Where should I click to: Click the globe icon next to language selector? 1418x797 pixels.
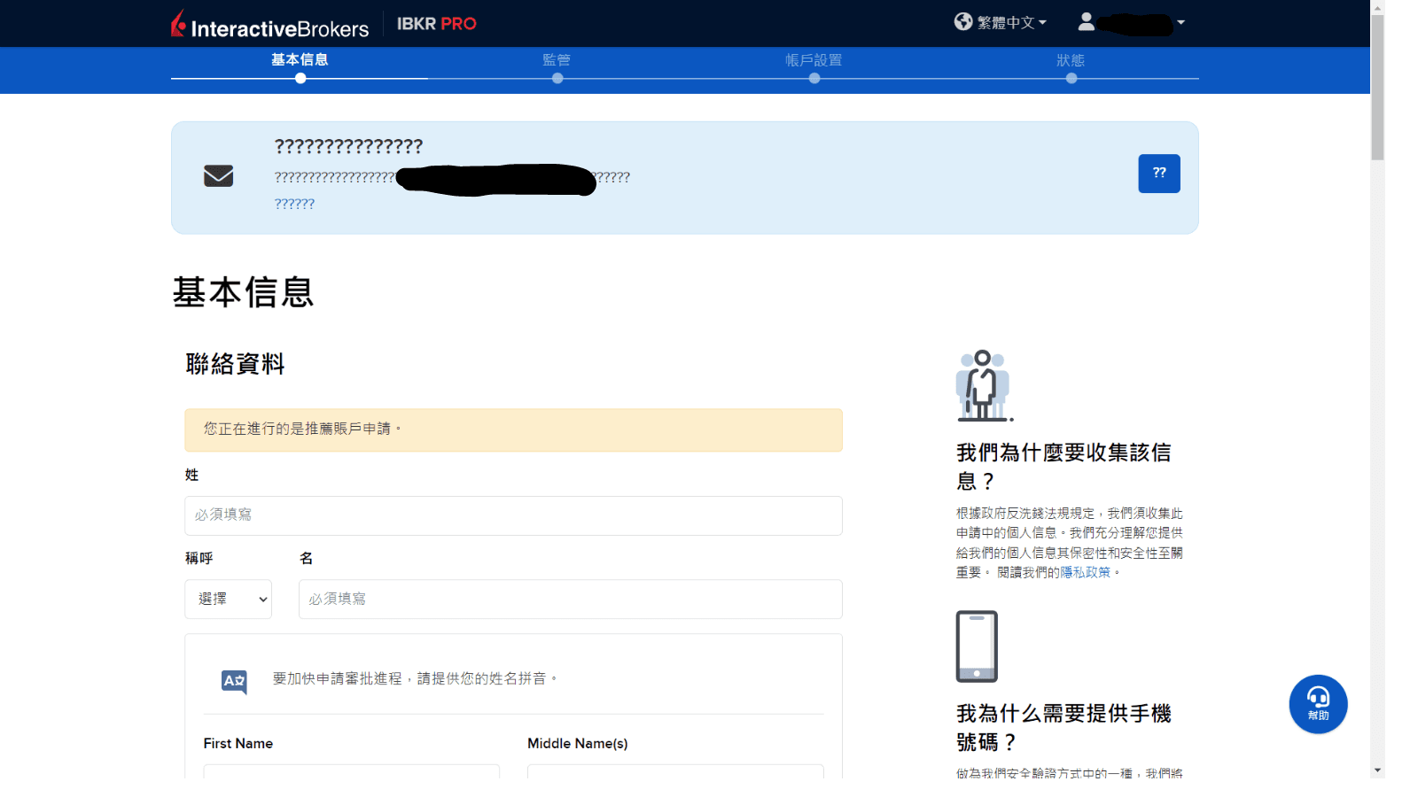pyautogui.click(x=963, y=21)
